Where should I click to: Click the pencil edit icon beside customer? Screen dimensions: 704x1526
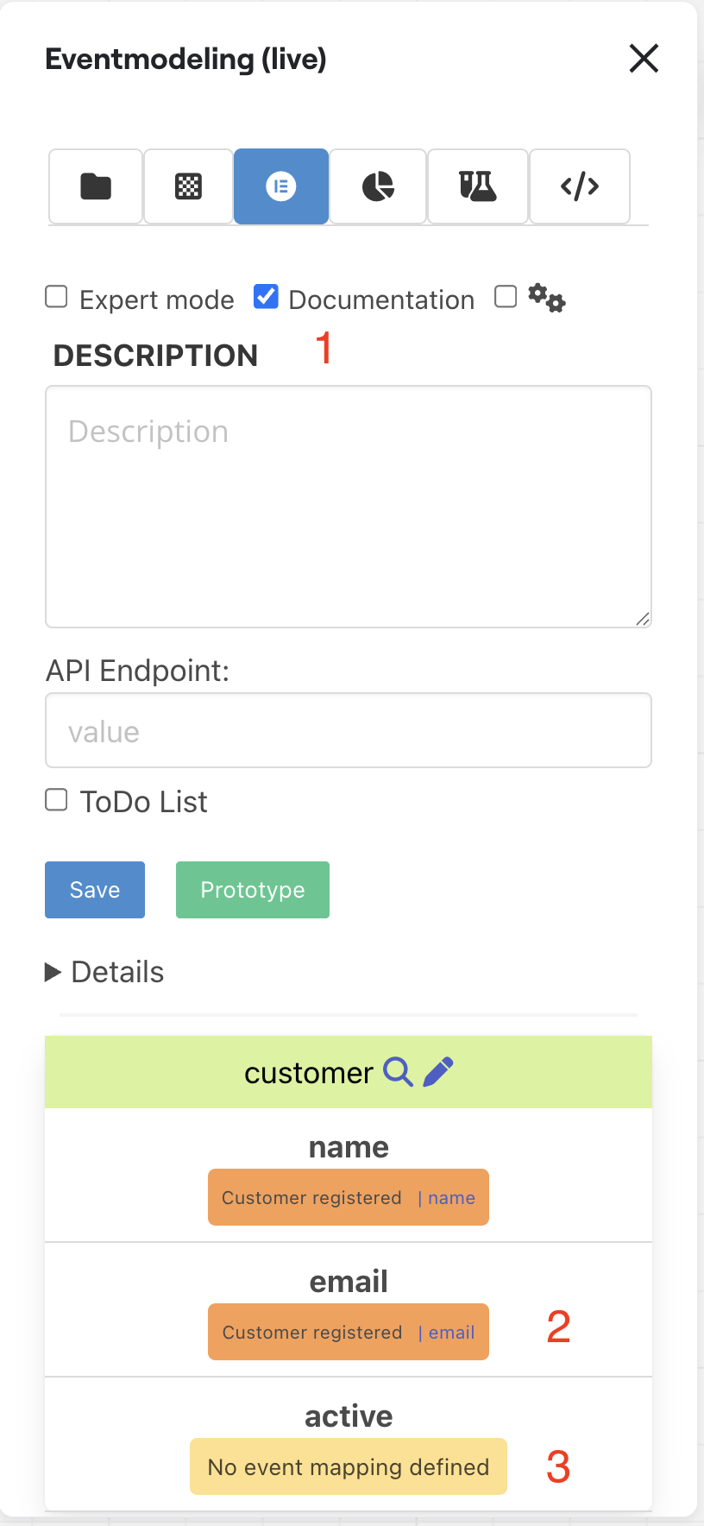[x=438, y=1072]
